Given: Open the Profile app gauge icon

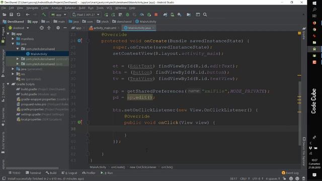Looking at the screenshot, I should point(142,15).
